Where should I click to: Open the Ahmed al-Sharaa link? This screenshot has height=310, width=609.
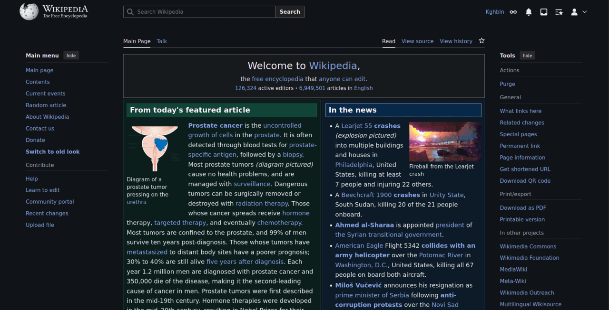(364, 225)
